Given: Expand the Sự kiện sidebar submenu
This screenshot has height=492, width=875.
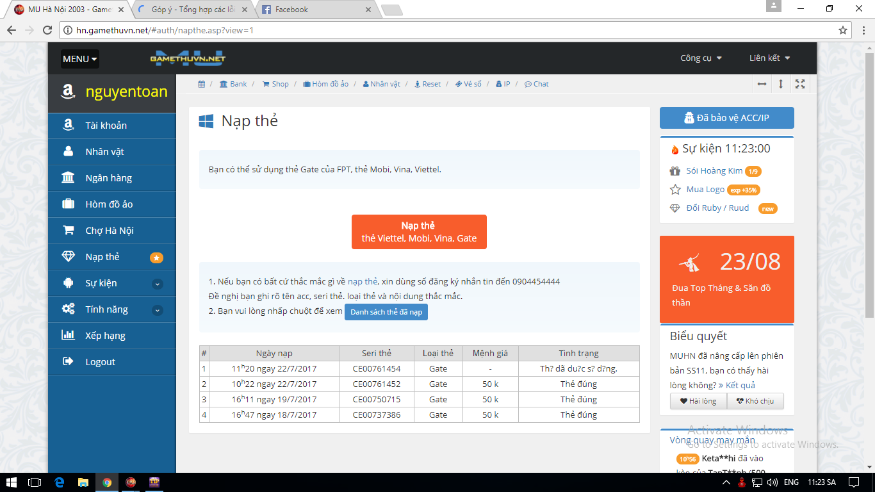Looking at the screenshot, I should pyautogui.click(x=157, y=284).
